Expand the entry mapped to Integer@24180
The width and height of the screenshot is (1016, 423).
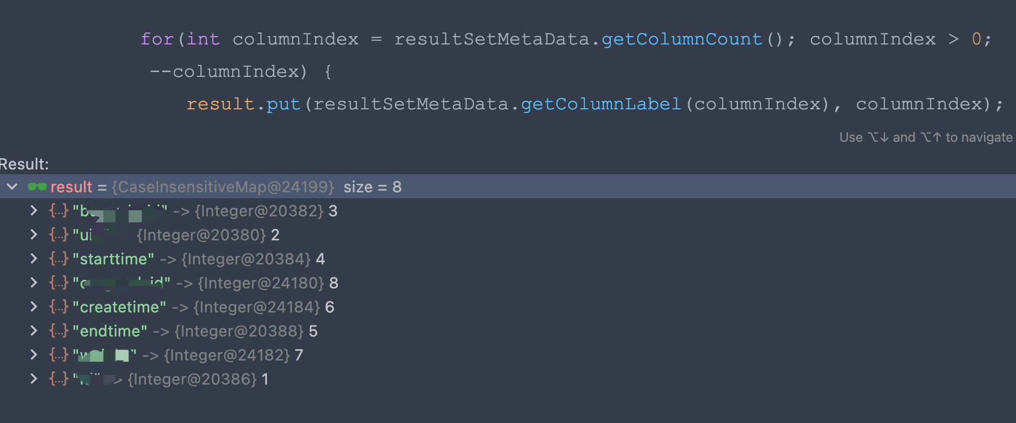point(34,282)
